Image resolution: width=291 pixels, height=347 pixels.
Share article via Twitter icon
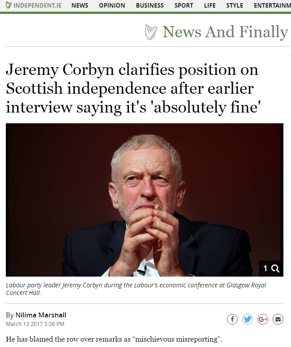pyautogui.click(x=248, y=319)
